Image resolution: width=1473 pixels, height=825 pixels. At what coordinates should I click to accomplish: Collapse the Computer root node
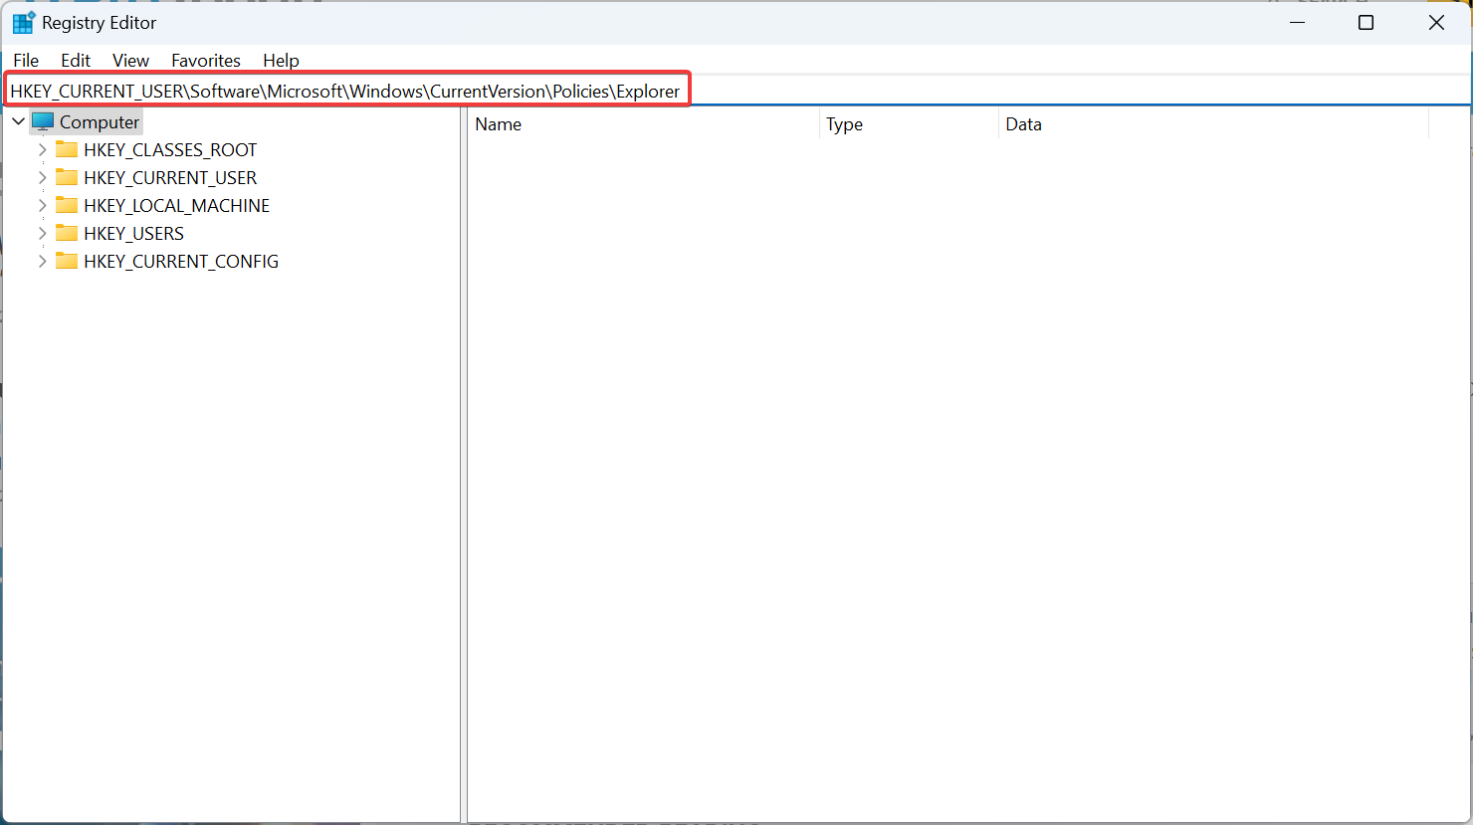pos(18,122)
